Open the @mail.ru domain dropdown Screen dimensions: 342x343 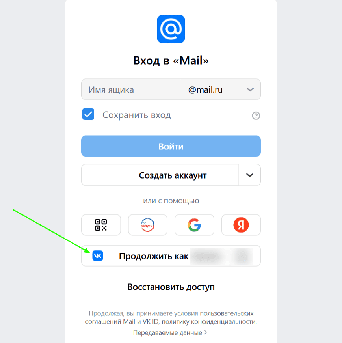[221, 89]
